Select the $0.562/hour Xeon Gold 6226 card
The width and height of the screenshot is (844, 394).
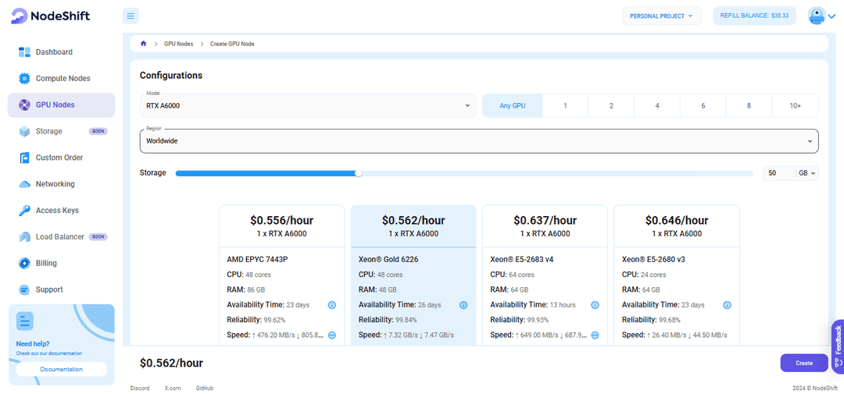point(413,275)
